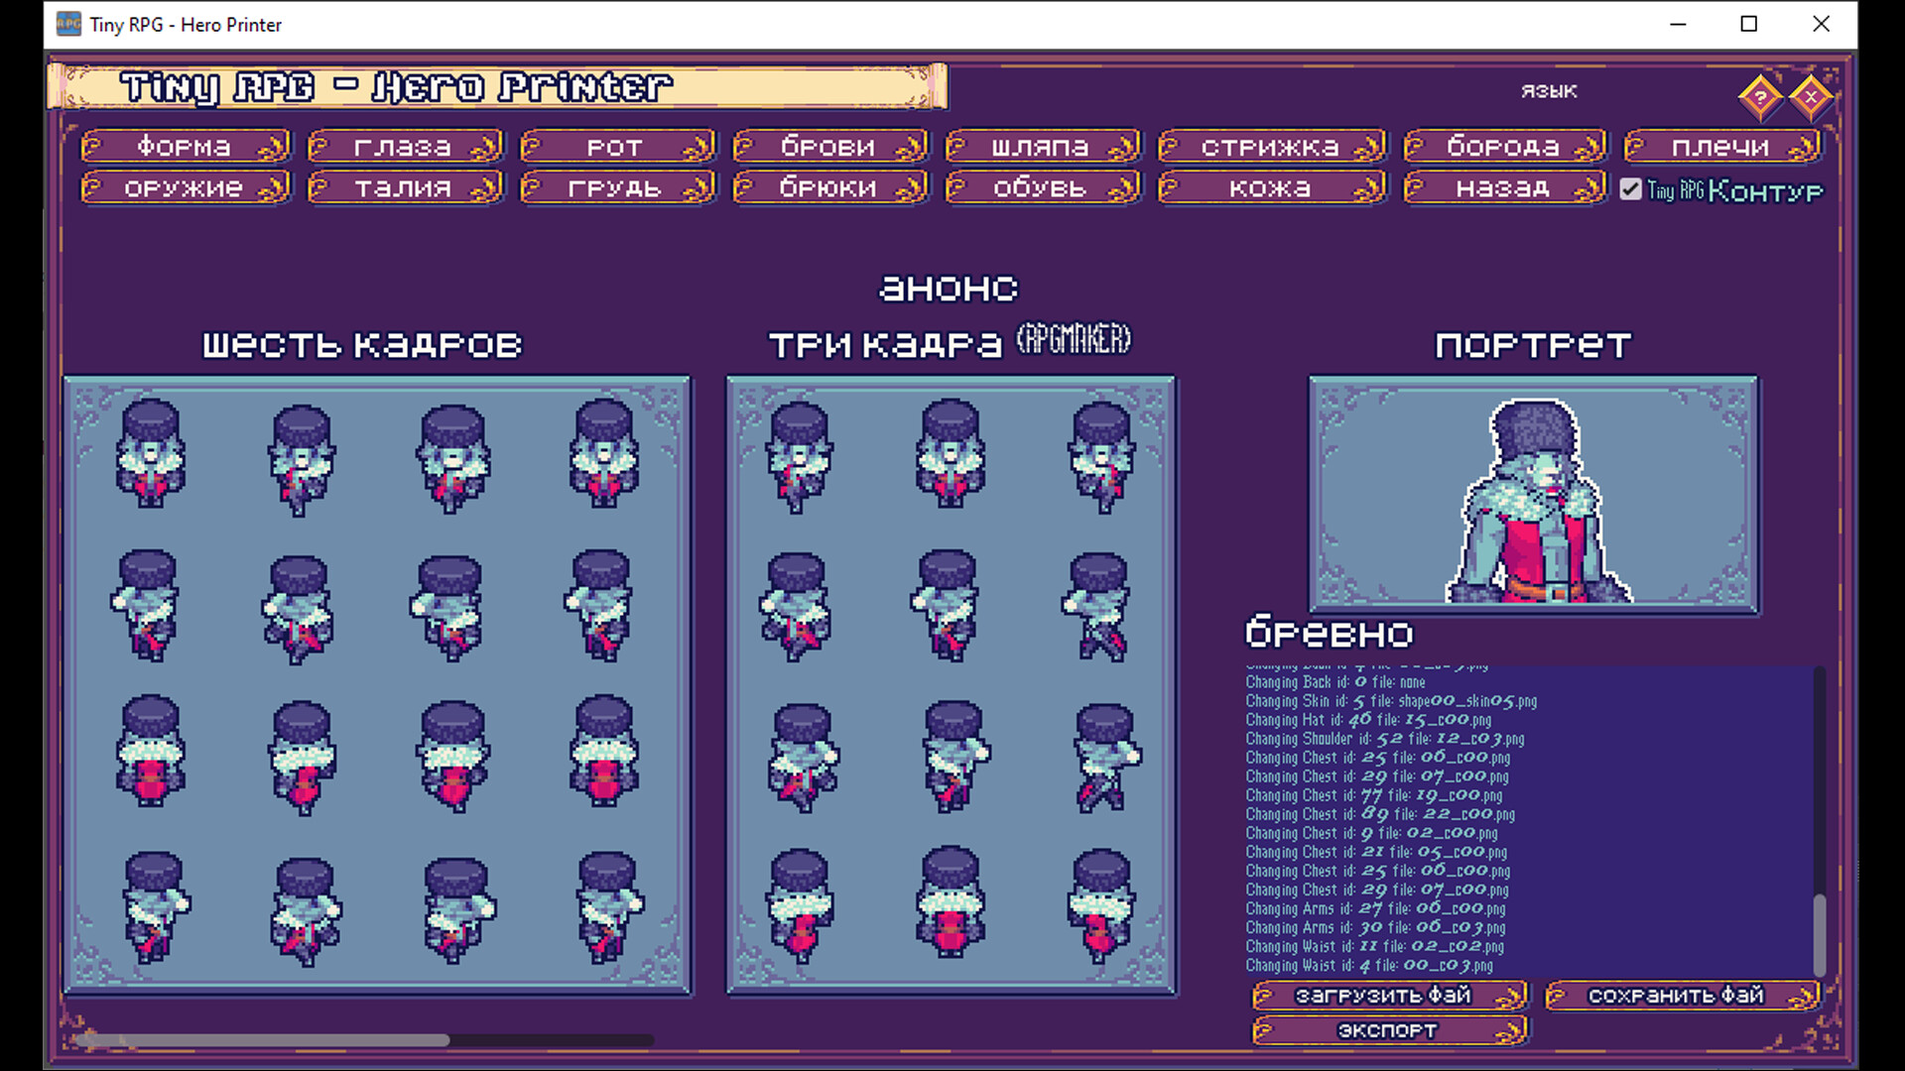The width and height of the screenshot is (1905, 1071).
Task: Click left arrow on the Плечи button
Action: coord(1636,146)
